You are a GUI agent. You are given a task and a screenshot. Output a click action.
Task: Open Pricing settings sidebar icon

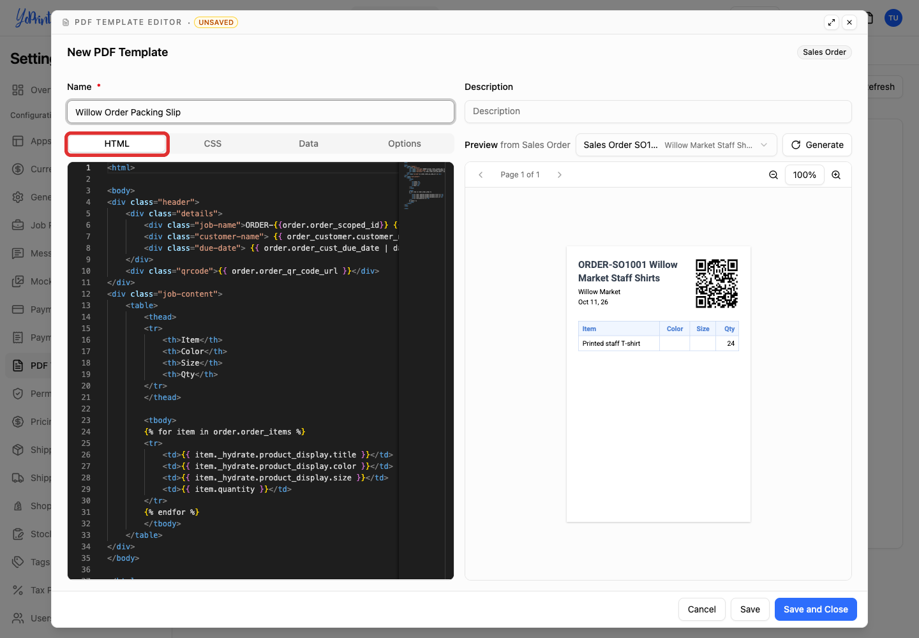18,422
